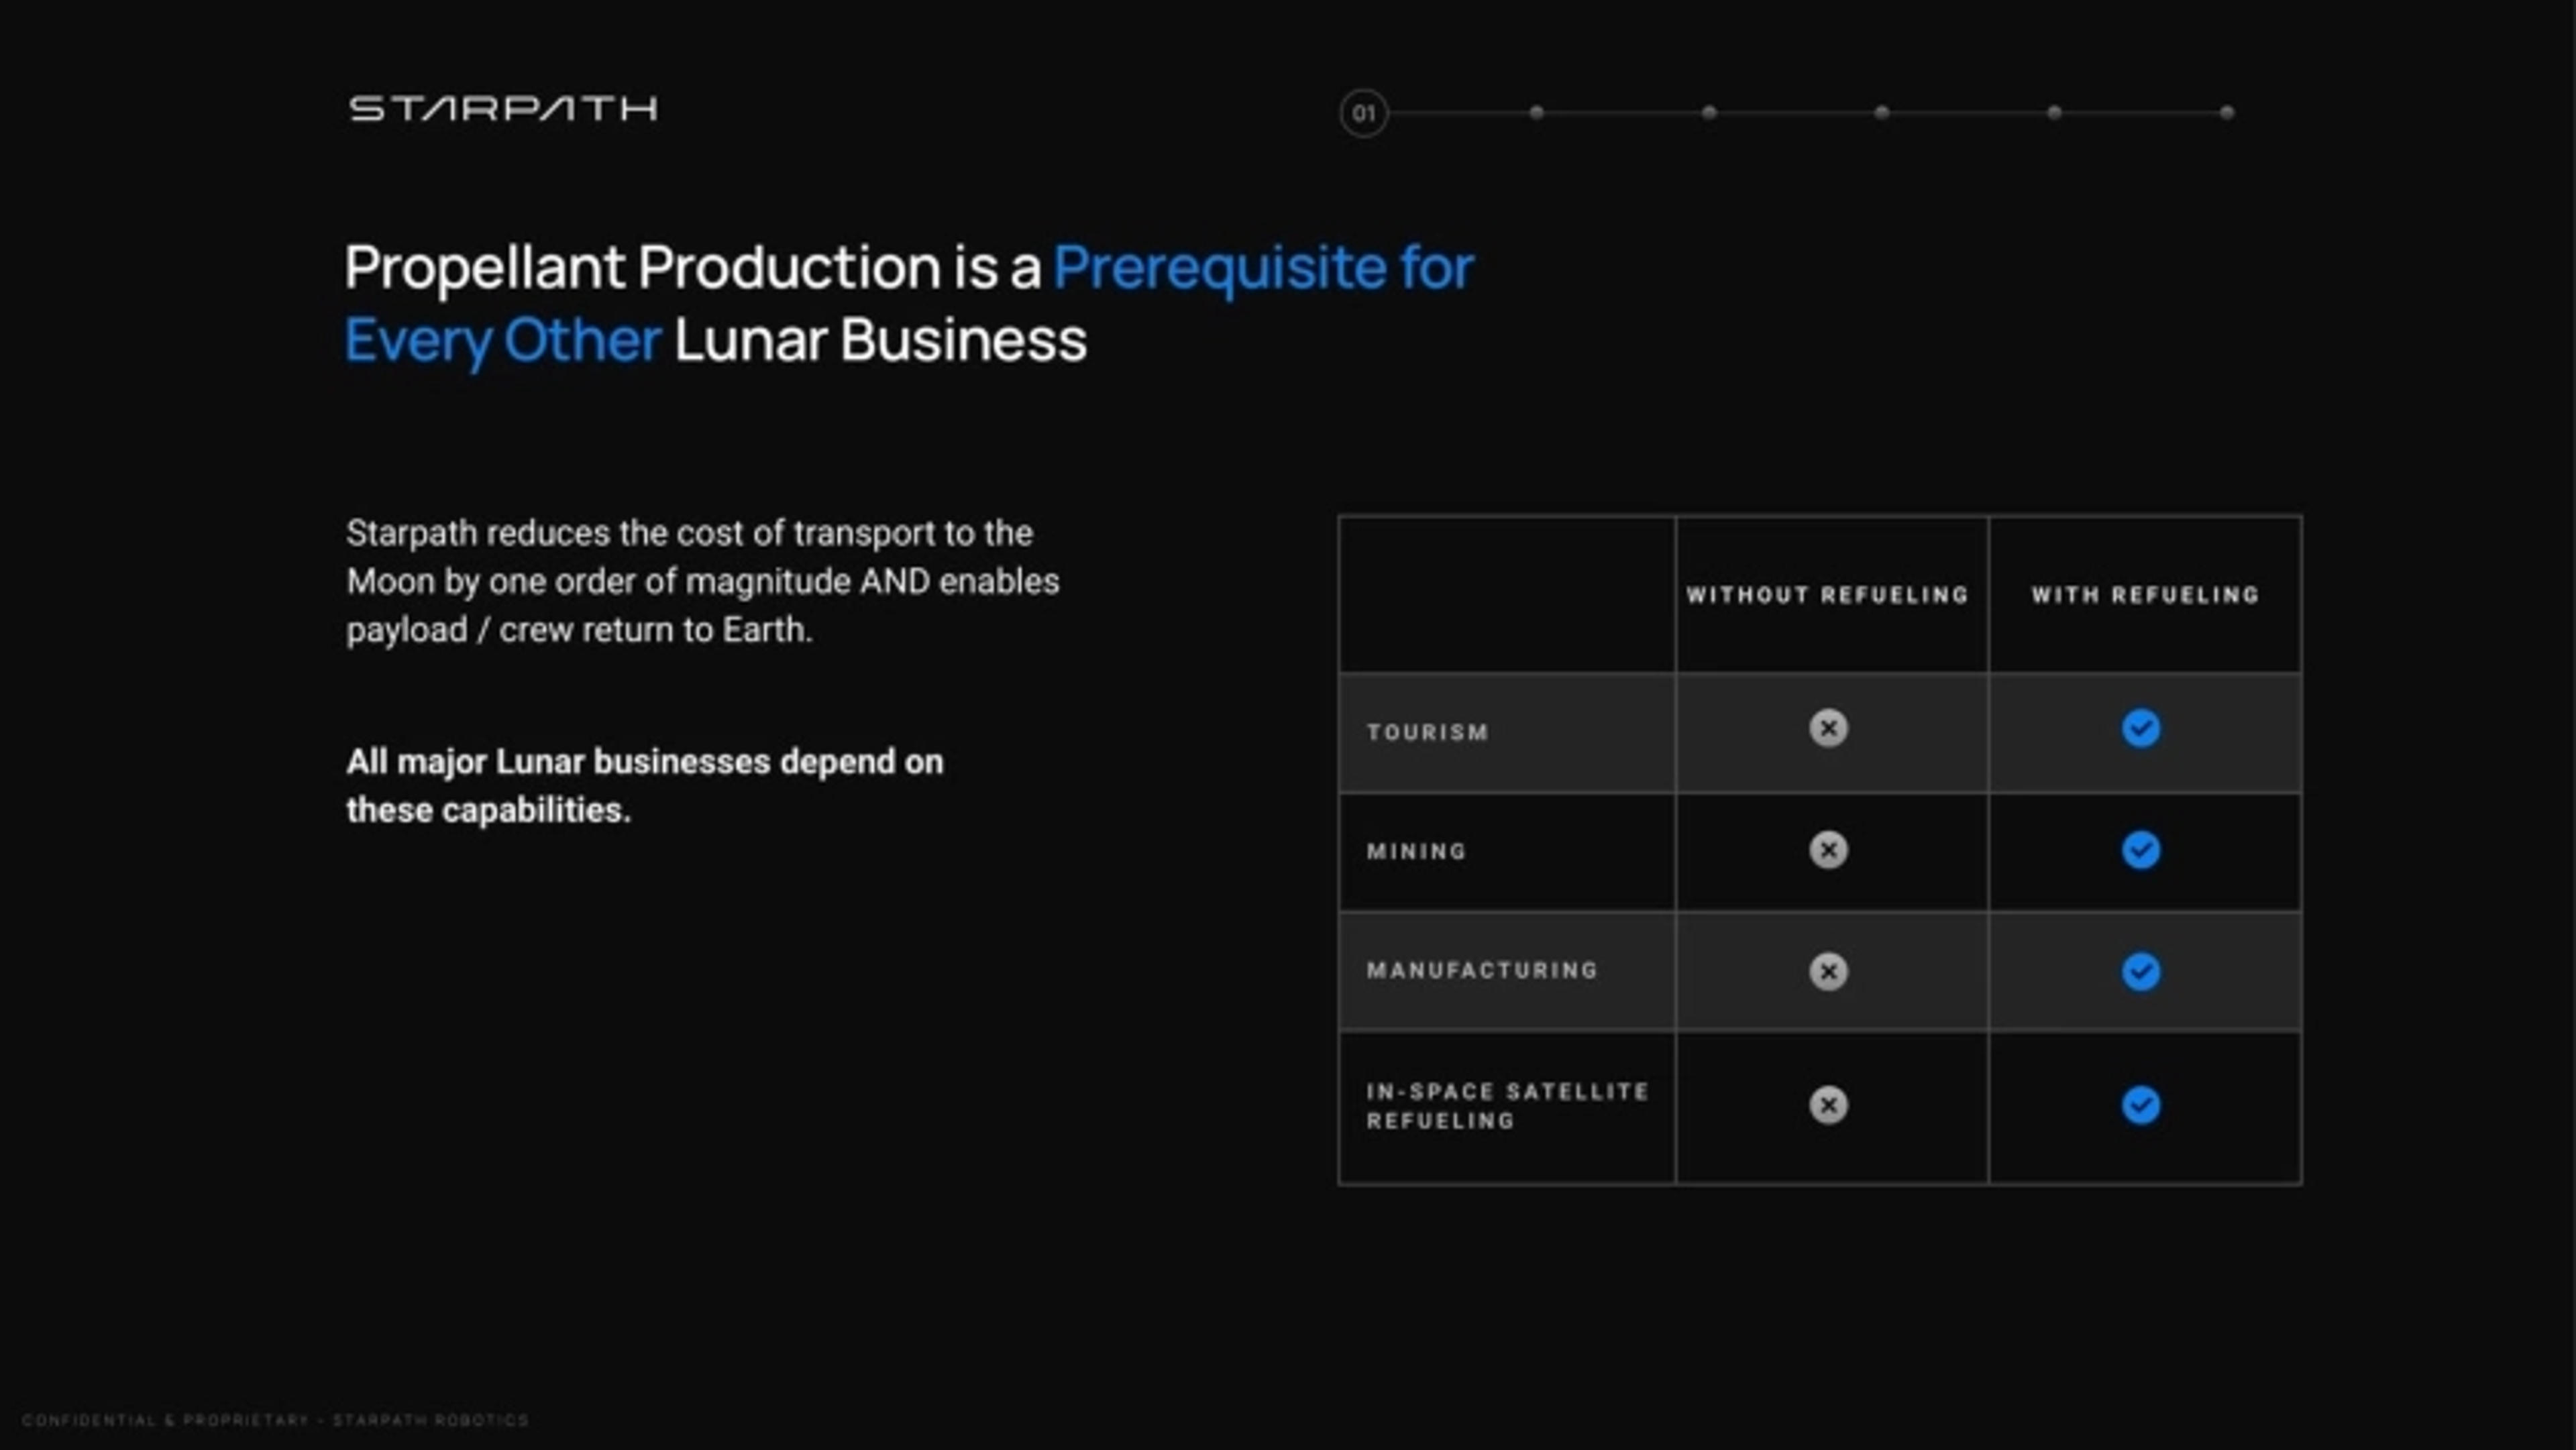This screenshot has width=2576, height=1450.
Task: Click the Satellite Refueling row X icon
Action: [x=1828, y=1105]
